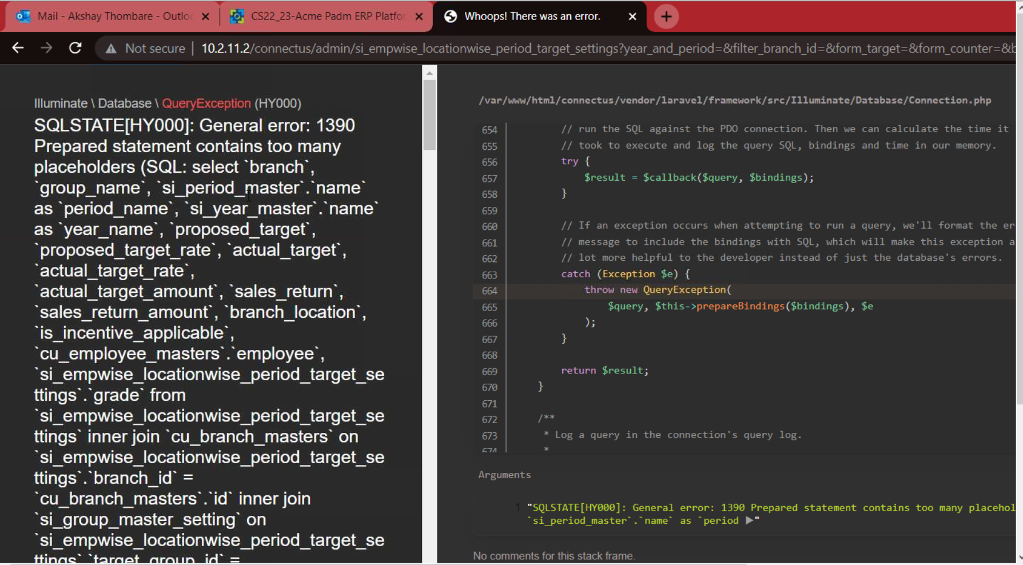Select the Whoops! There was an error tab
The height and width of the screenshot is (565, 1023).
coord(532,16)
